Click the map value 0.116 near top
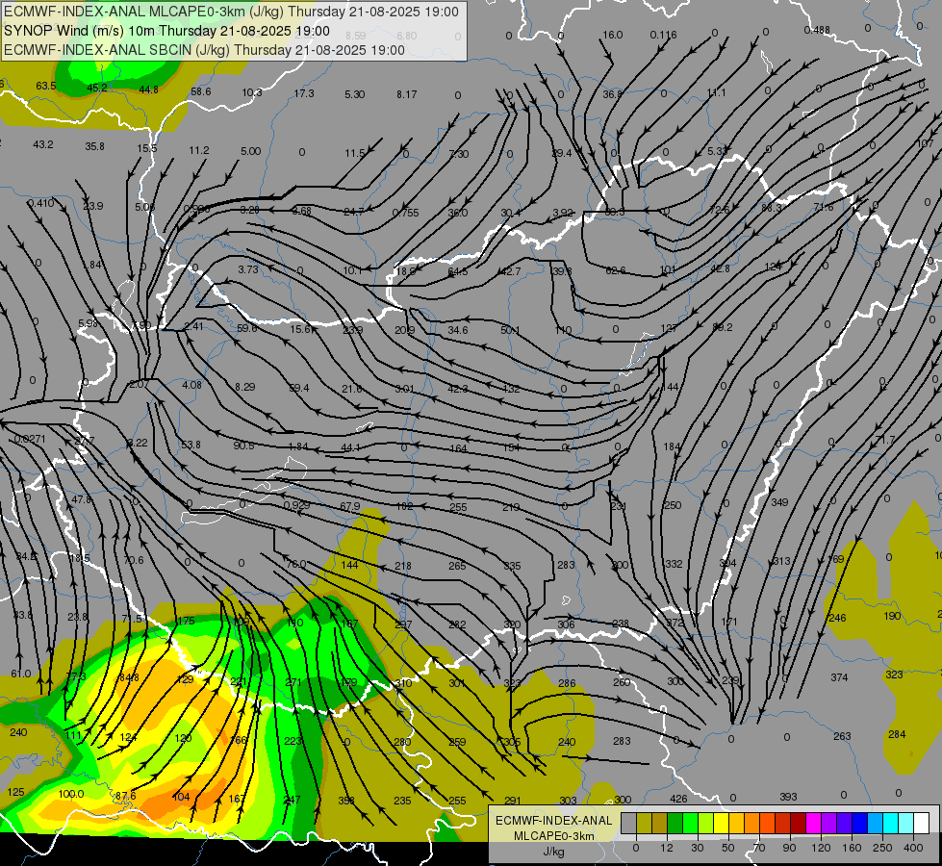The image size is (942, 866). point(663,35)
